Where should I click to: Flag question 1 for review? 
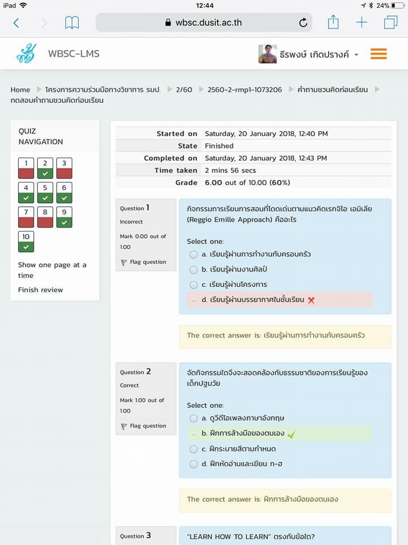point(143,262)
